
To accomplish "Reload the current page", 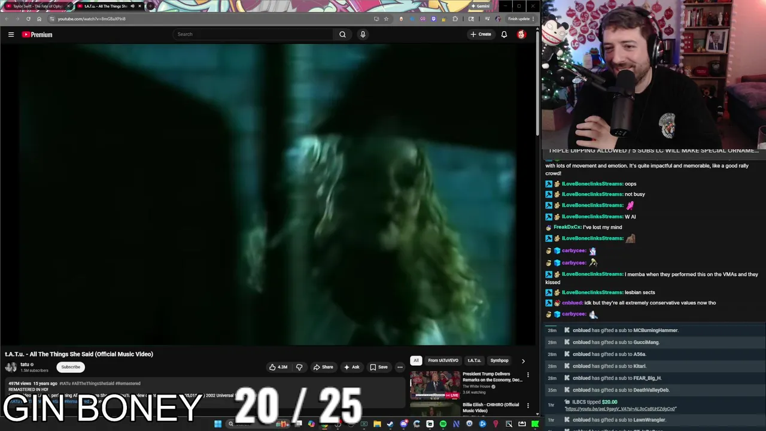I will 28,19.
